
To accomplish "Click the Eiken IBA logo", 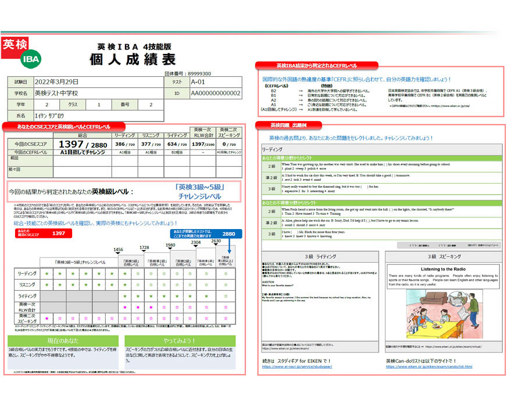I will point(21,52).
